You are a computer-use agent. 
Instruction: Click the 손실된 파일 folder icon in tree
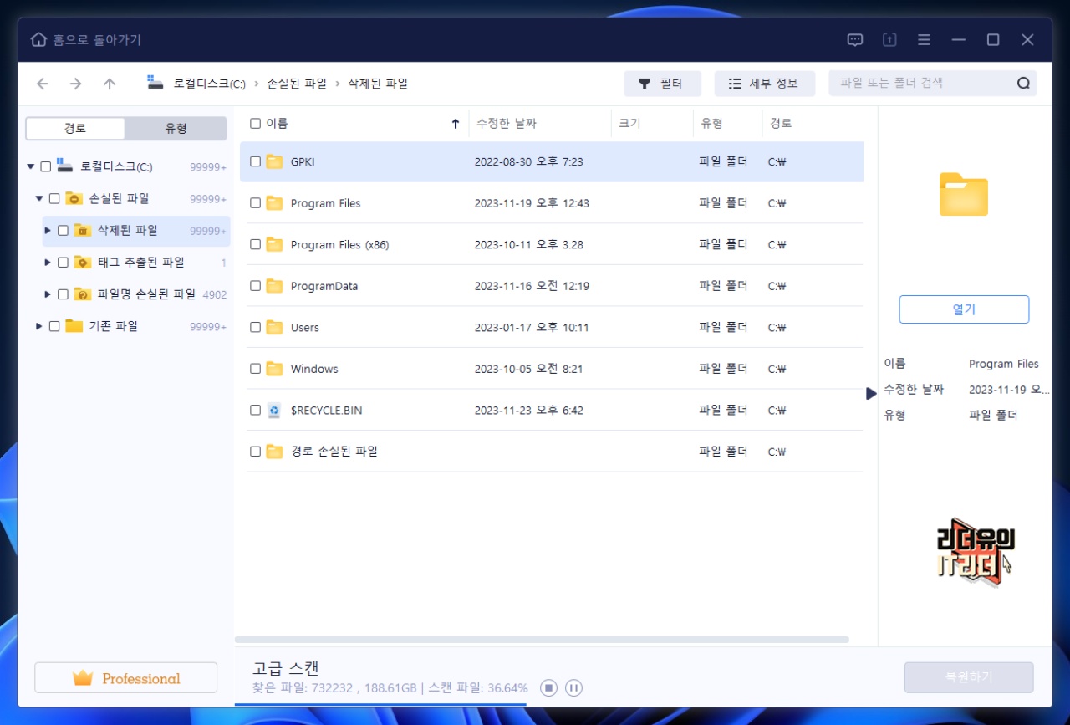tap(74, 198)
